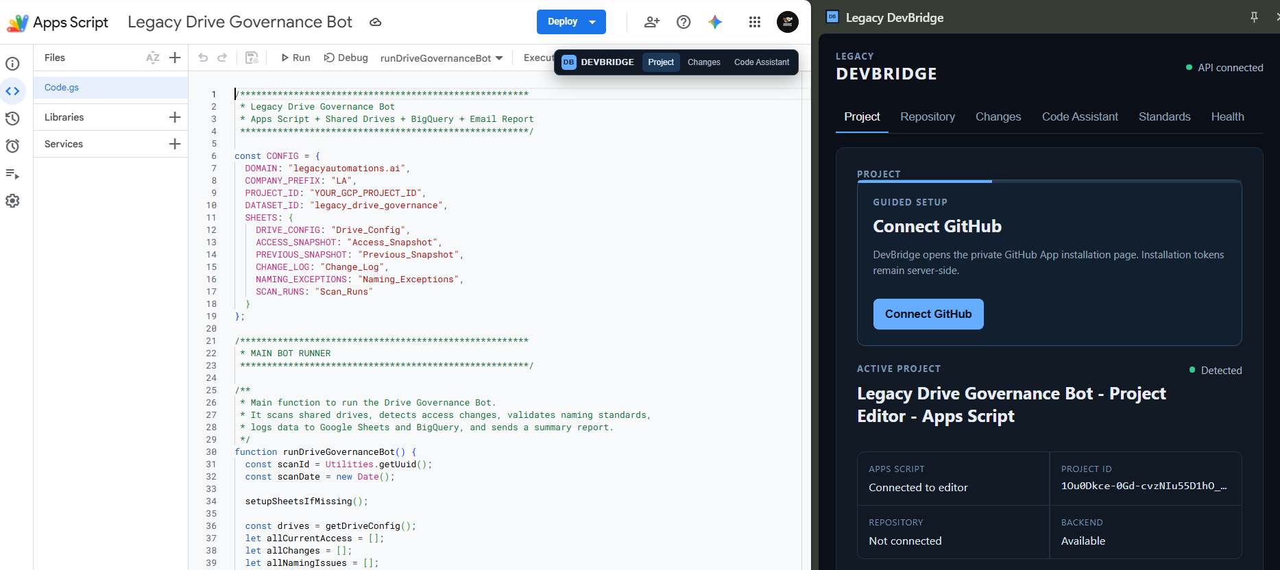Click the Apps Script logo
Image resolution: width=1280 pixels, height=570 pixels.
point(58,23)
